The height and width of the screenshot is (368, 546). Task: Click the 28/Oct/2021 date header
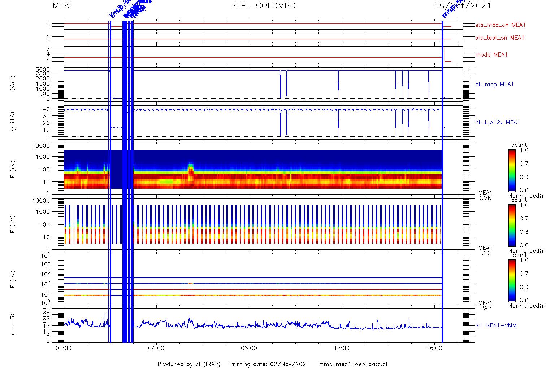[463, 6]
